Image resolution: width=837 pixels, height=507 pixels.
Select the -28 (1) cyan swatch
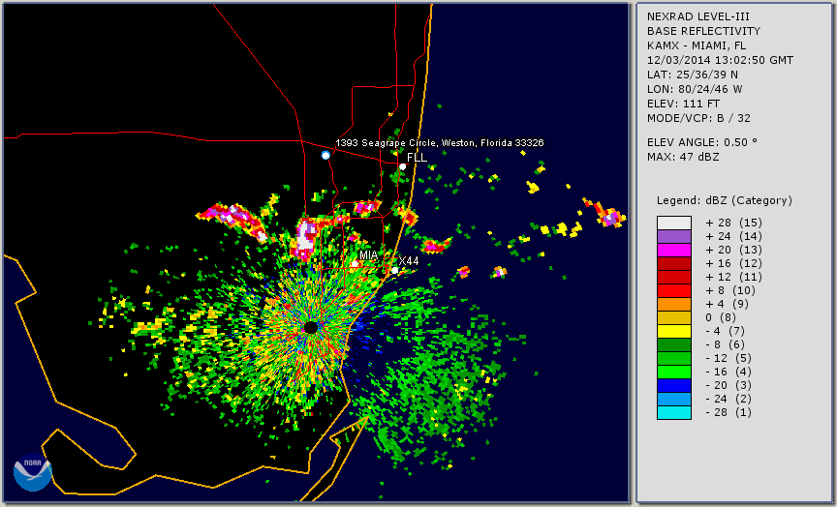pos(674,412)
